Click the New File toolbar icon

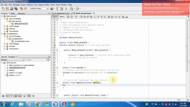[3, 9]
